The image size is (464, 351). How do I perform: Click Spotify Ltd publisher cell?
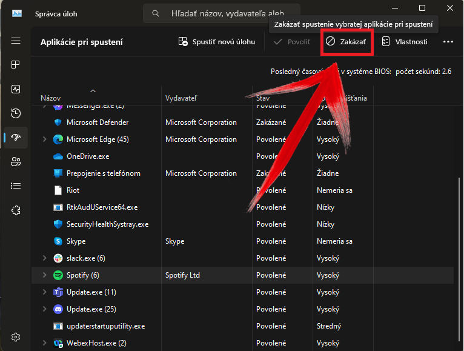(x=182, y=275)
